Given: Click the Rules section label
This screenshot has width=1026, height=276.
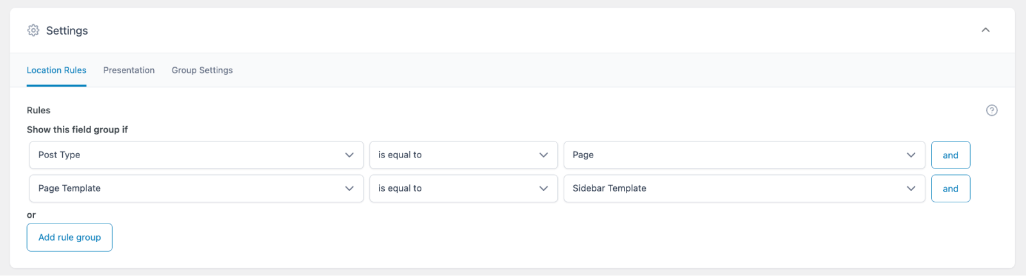Looking at the screenshot, I should (38, 110).
